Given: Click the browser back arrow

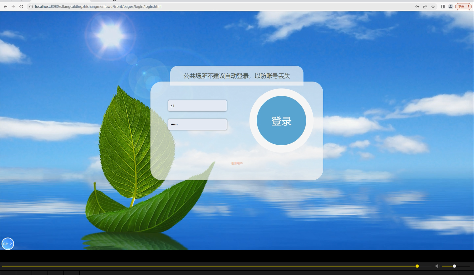Looking at the screenshot, I should [x=5, y=6].
